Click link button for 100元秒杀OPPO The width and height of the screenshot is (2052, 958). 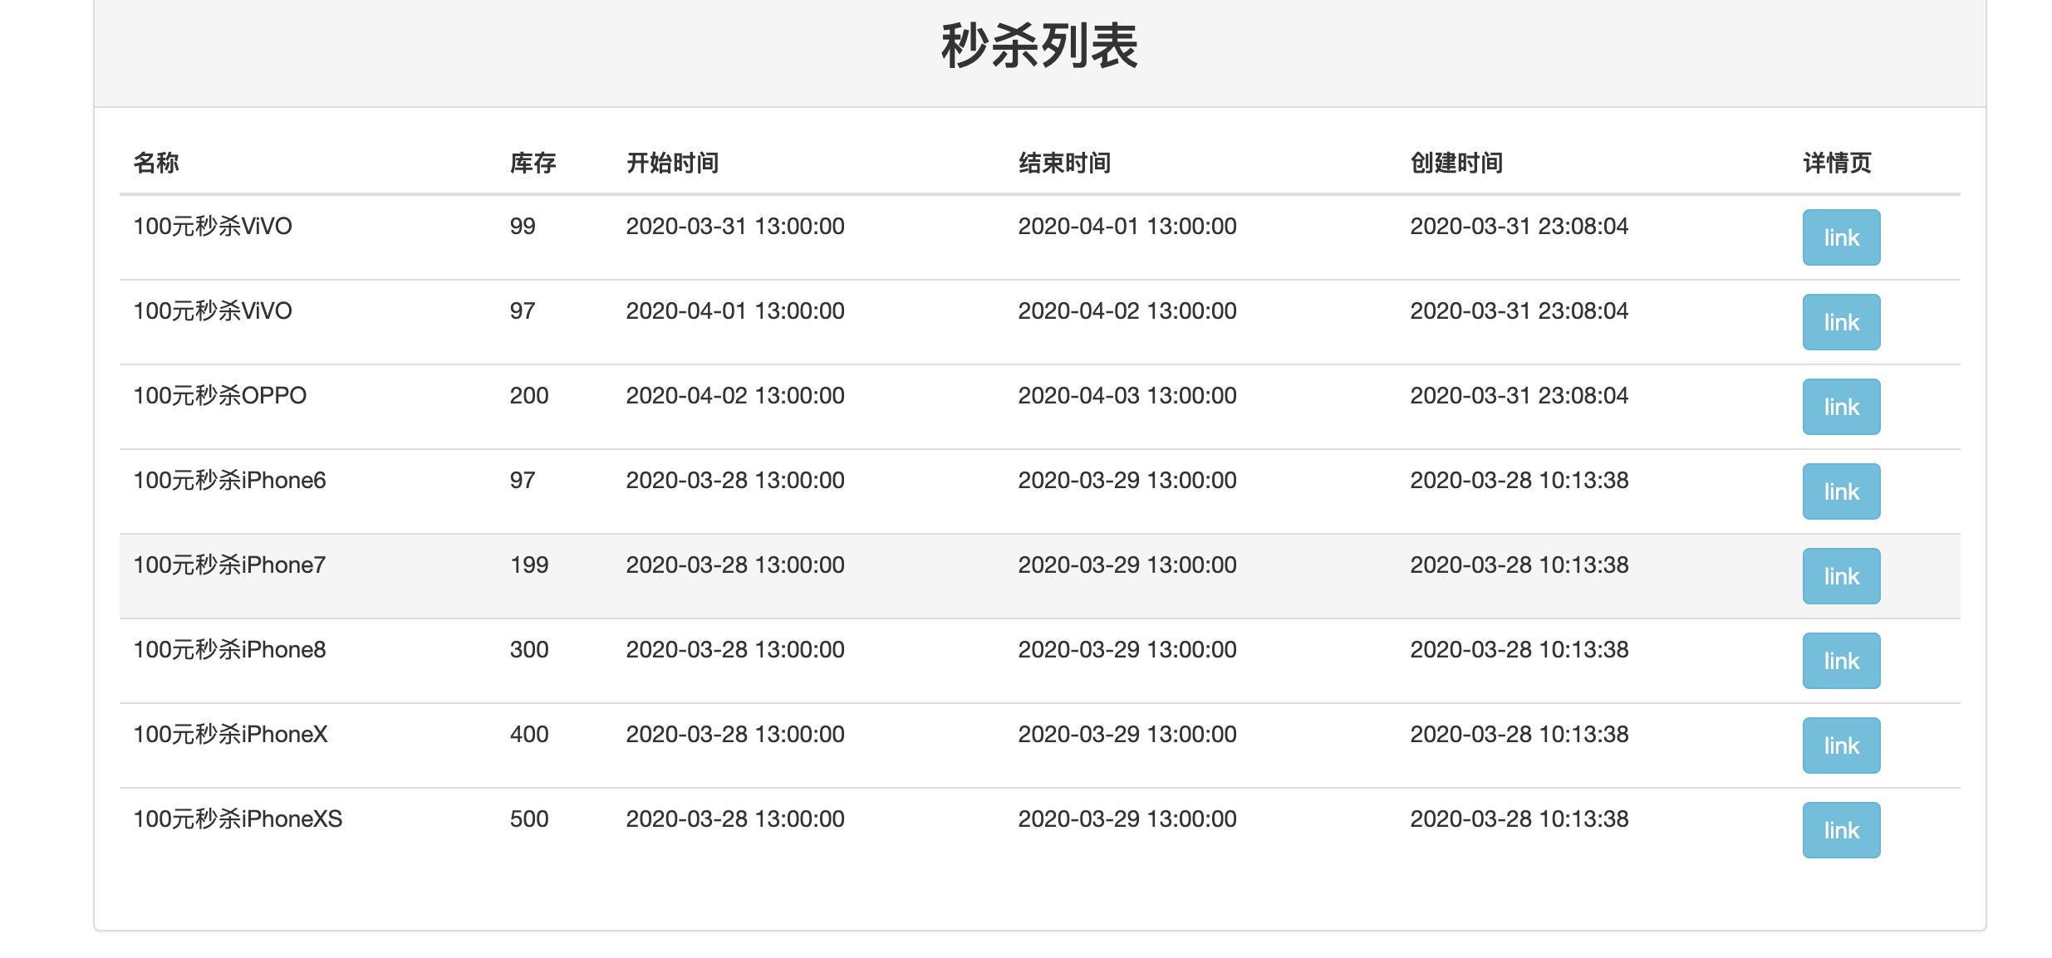point(1840,407)
